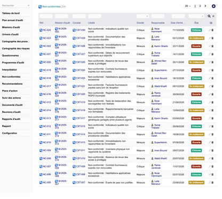
Task: Edit row NC-017 with pencil icon
Action: tap(210, 86)
